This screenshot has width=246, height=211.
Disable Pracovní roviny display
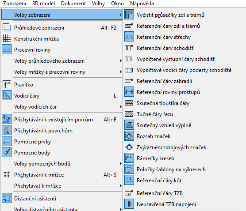click(62, 50)
